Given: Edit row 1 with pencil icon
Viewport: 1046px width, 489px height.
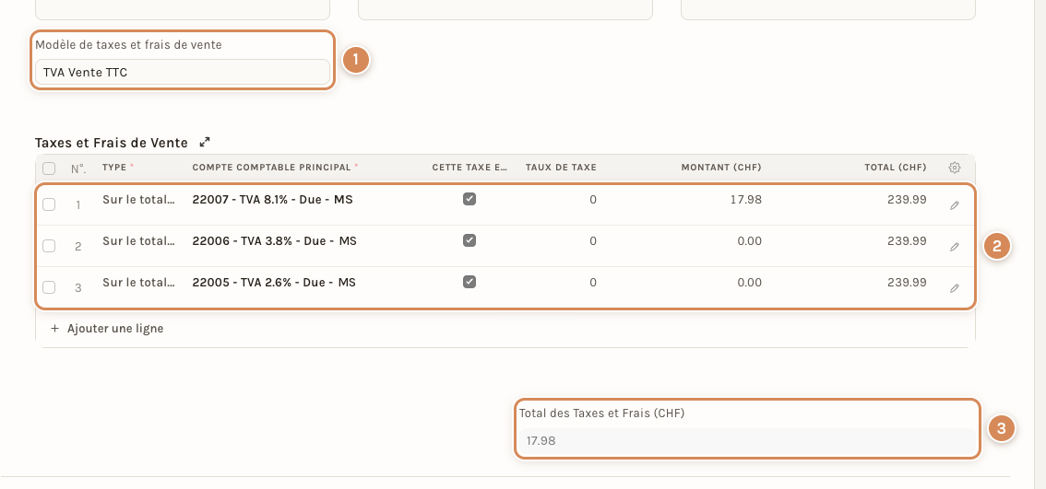Looking at the screenshot, I should (x=955, y=206).
